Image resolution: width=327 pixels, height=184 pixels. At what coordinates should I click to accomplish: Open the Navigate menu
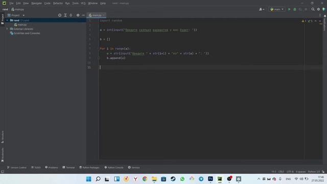coord(36,3)
